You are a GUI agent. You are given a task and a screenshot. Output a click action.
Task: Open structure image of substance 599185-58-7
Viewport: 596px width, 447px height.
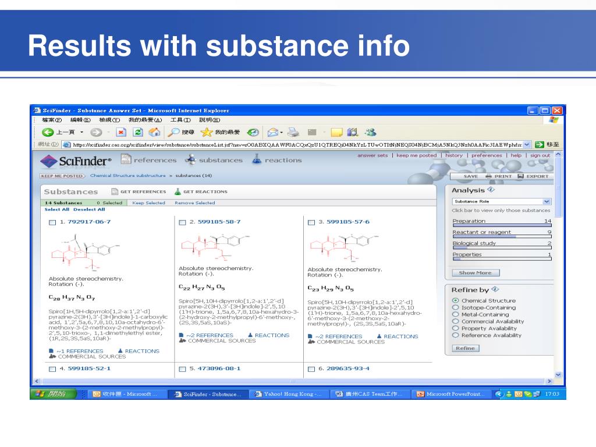click(x=215, y=247)
